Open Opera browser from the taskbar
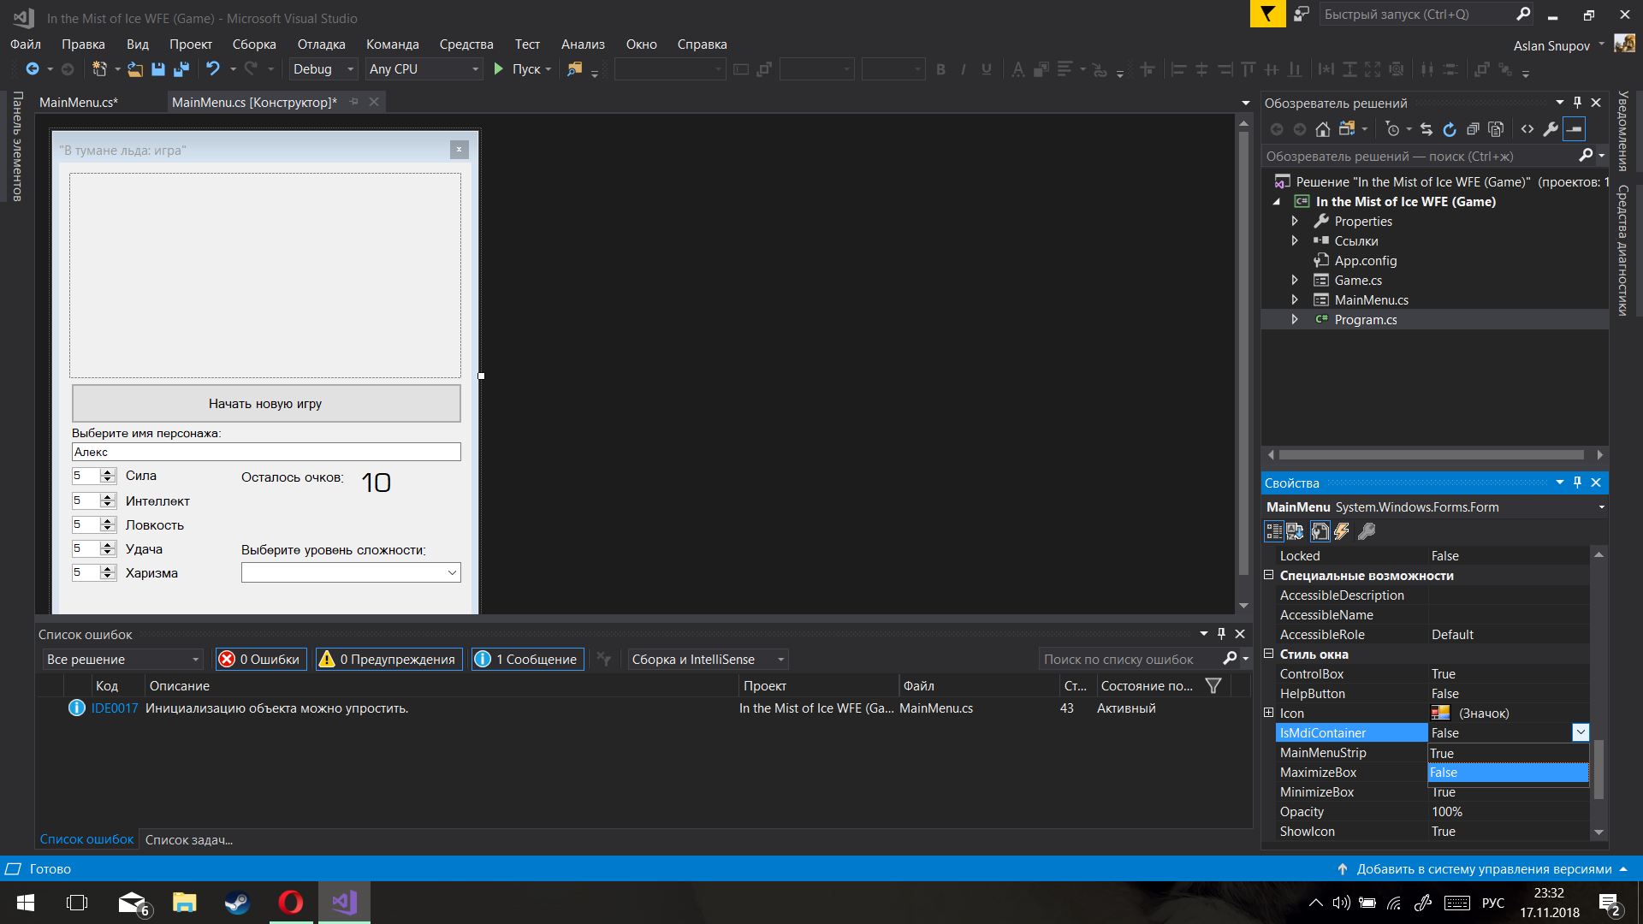This screenshot has height=924, width=1643. coord(291,903)
